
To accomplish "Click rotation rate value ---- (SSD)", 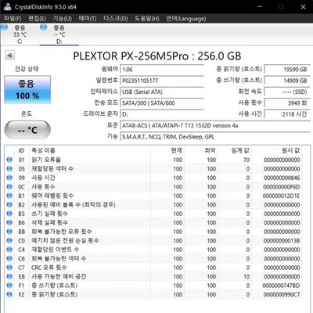I will (287, 92).
